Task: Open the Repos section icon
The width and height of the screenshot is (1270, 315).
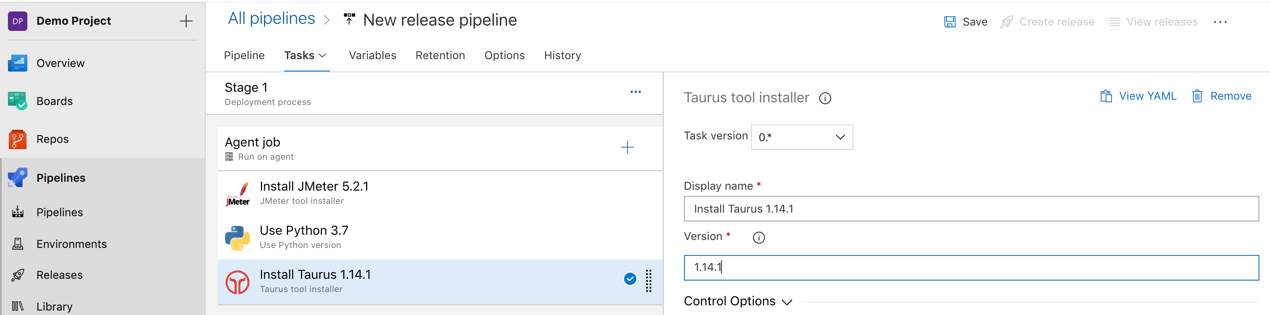Action: (18, 139)
